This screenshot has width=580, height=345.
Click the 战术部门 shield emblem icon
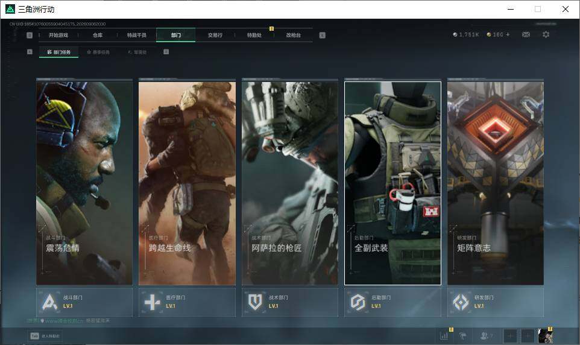[x=255, y=302]
